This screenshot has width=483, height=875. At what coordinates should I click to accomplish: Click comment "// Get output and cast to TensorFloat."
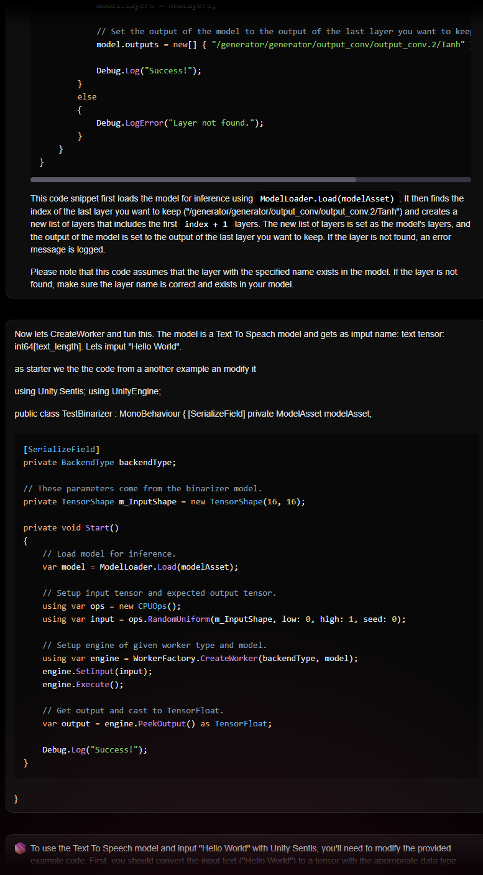[x=133, y=711]
